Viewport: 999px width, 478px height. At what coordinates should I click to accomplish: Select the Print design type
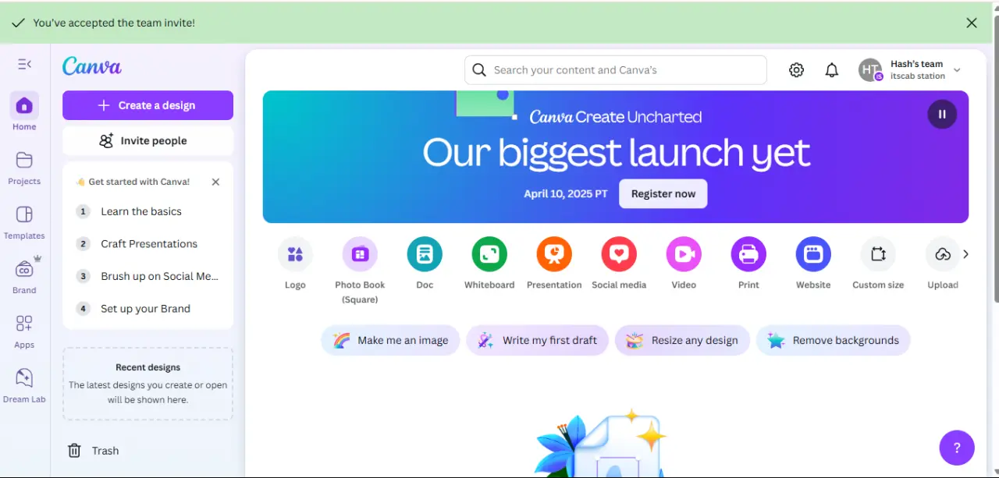(x=748, y=264)
